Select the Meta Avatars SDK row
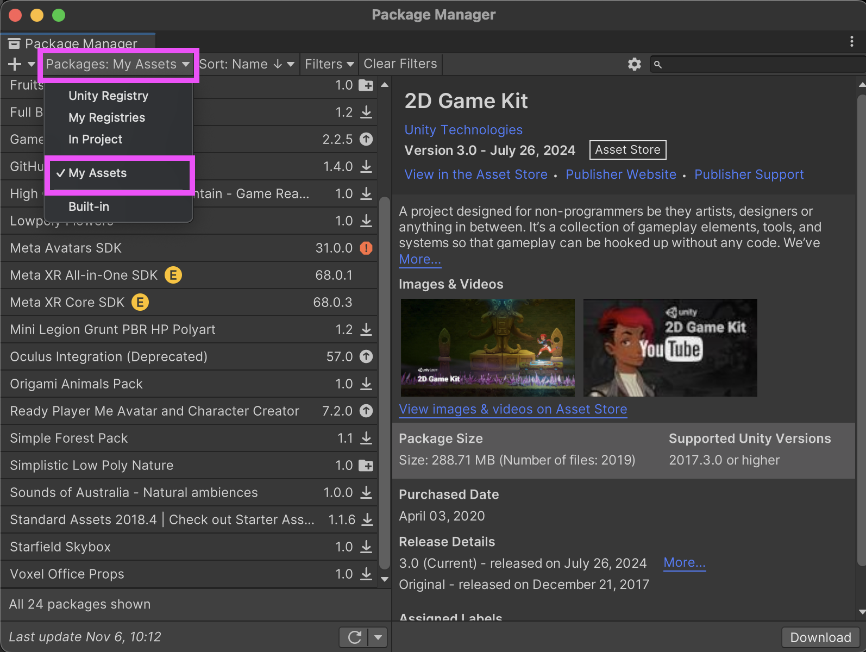This screenshot has width=866, height=652. coord(189,248)
